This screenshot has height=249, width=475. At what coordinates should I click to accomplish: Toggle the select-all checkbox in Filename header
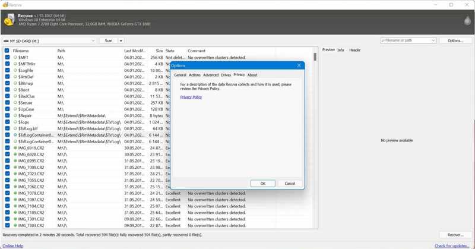point(7,51)
